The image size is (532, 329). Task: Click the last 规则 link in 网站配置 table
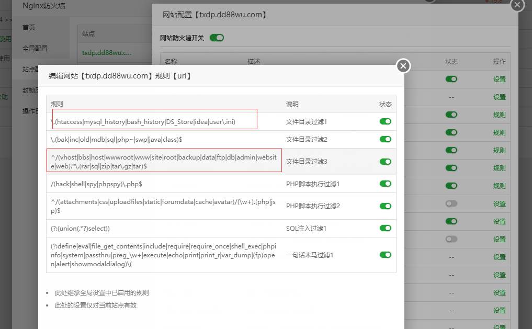coord(500,186)
